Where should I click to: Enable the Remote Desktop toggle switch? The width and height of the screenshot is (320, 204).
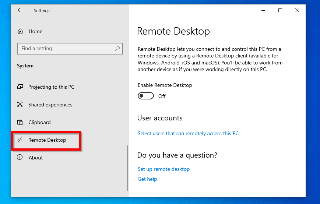(x=146, y=96)
